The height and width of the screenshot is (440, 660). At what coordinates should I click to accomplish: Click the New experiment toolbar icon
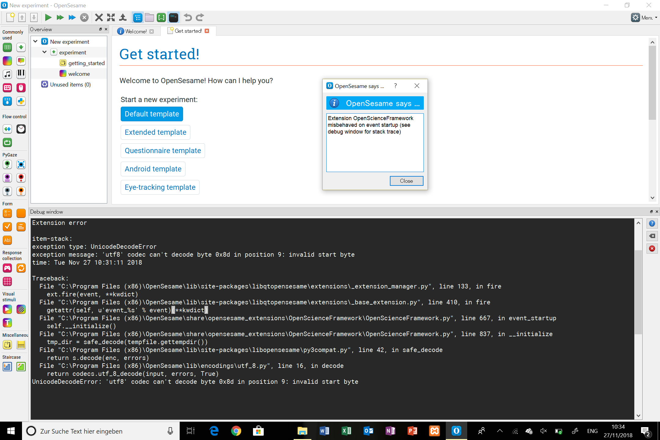coord(10,17)
